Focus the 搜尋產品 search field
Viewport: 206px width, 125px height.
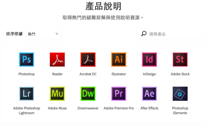click(171, 34)
